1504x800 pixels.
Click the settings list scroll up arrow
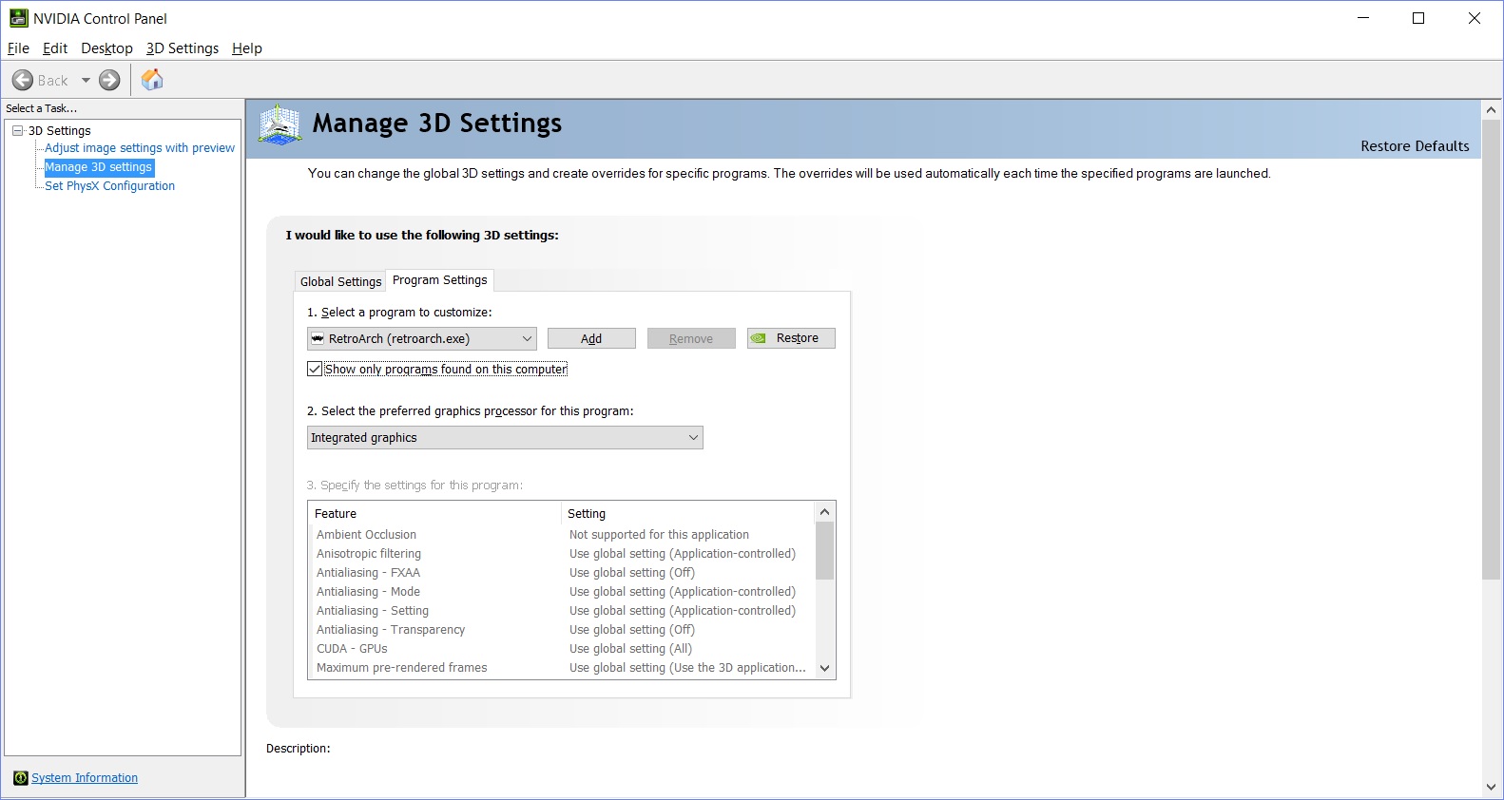coord(824,512)
